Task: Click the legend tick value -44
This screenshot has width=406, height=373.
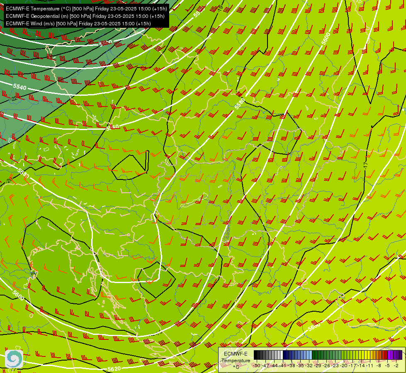Action: [274, 366]
